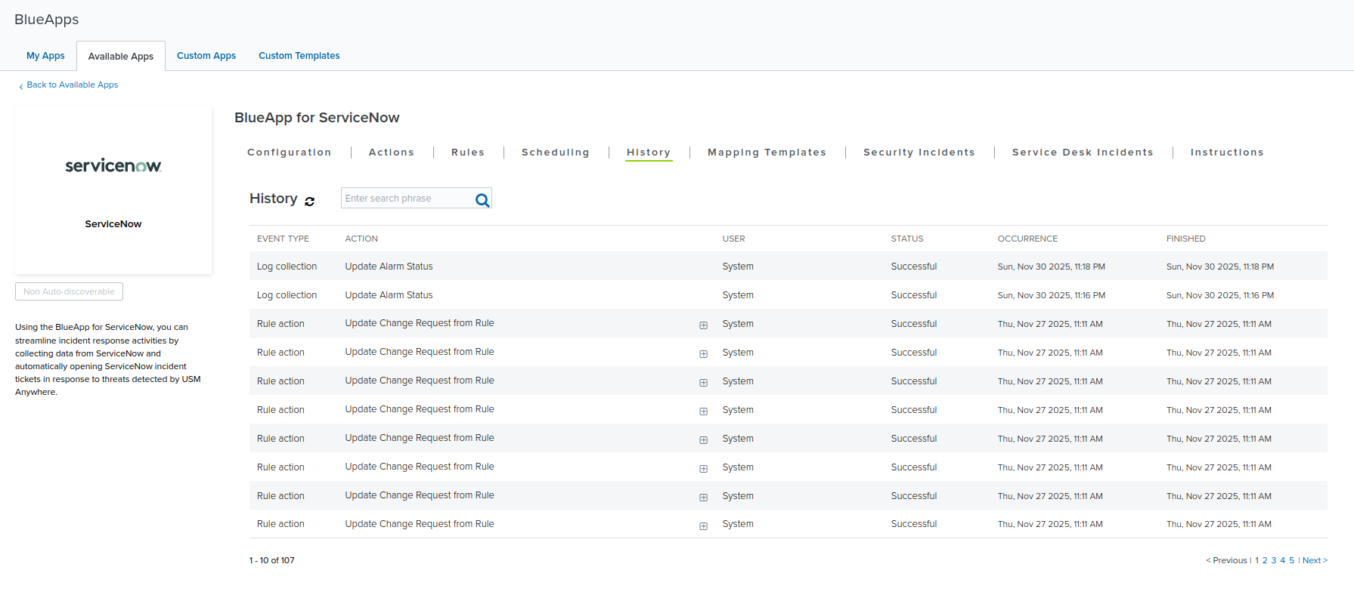
Task: Switch to the Rules section
Action: click(468, 153)
